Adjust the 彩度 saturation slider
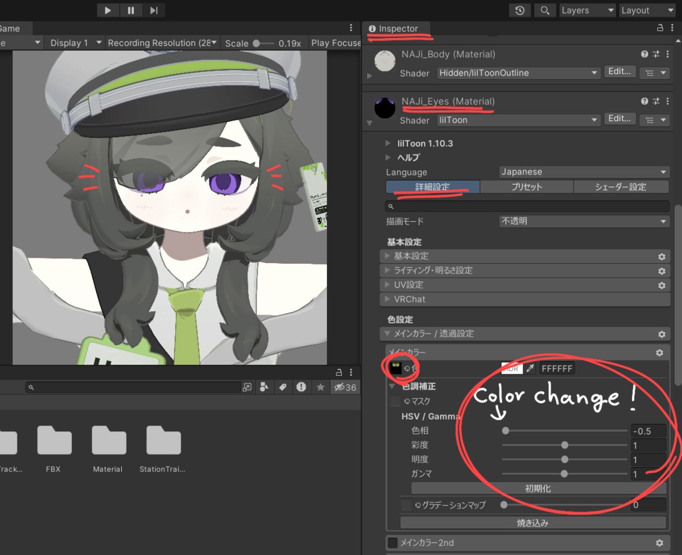This screenshot has height=555, width=682. pos(565,445)
